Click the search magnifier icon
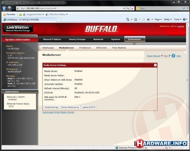The width and height of the screenshot is (190, 151). point(184,8)
